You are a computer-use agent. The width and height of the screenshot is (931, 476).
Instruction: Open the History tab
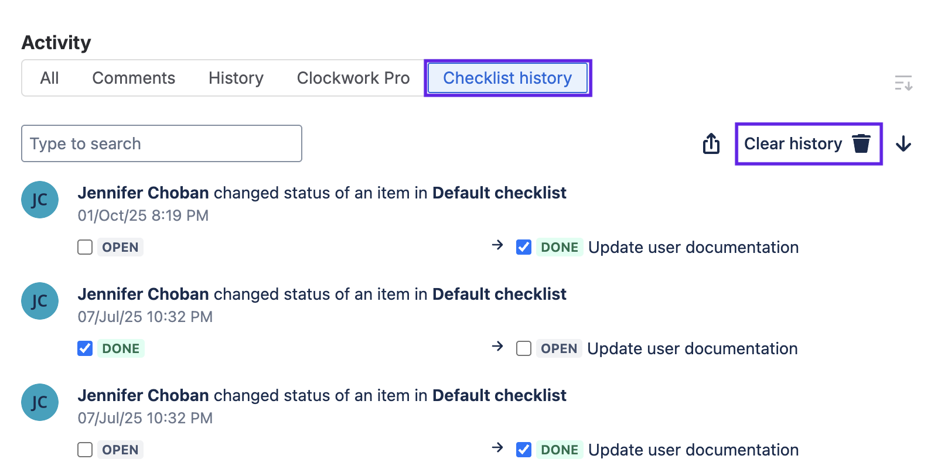(x=236, y=78)
